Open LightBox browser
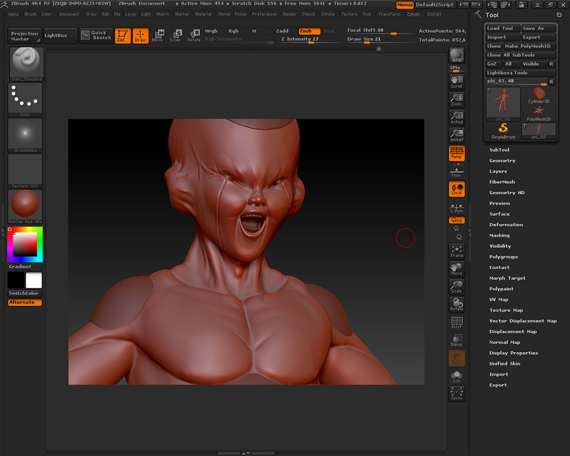This screenshot has width=570, height=456. [60, 35]
